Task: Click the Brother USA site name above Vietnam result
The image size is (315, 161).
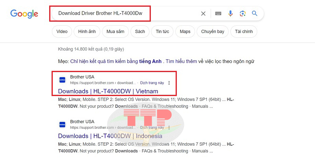Action: pos(82,77)
